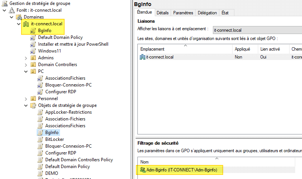This screenshot has height=179, width=302.
Task: Click the BgInfo GPO icon under Objets de stratégie
Action: 40,133
